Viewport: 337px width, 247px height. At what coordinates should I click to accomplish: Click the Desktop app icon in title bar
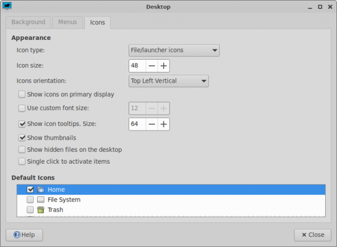pos(7,6)
